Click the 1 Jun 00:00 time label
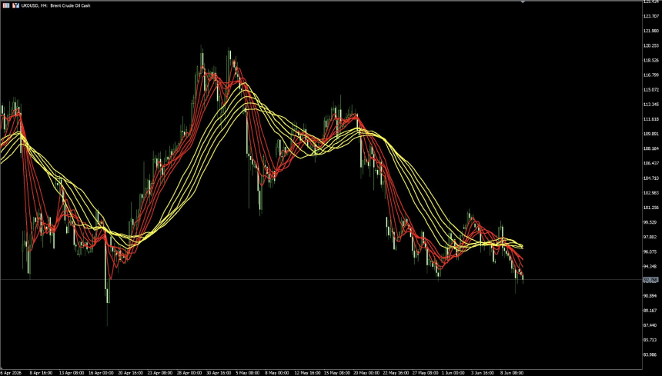Image resolution: width=662 pixels, height=376 pixels. pos(453,373)
